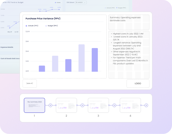Click the 'For Expense: Trend per main components' bullet
This screenshot has height=134, width=172.
pos(130,61)
